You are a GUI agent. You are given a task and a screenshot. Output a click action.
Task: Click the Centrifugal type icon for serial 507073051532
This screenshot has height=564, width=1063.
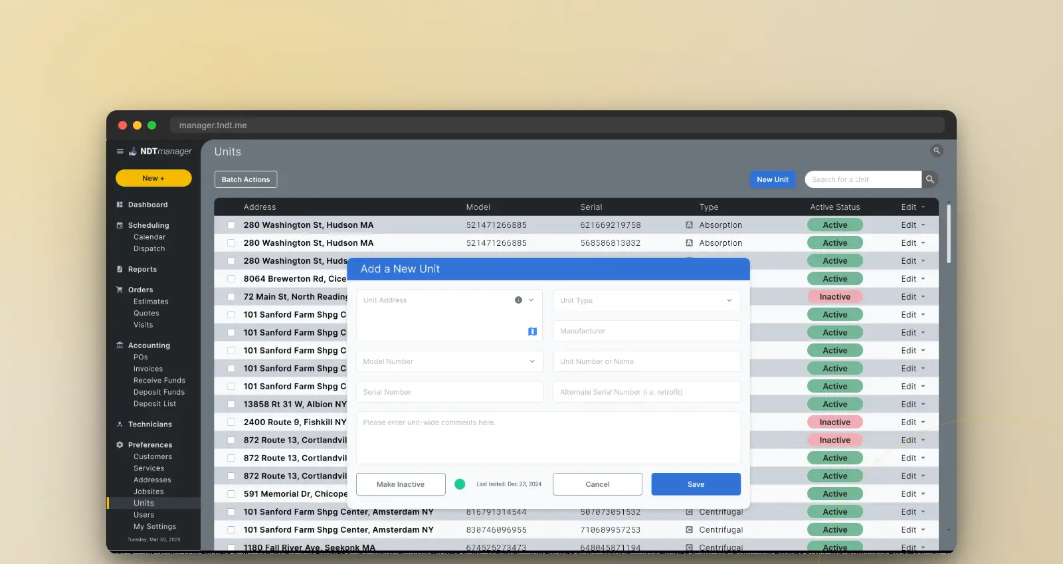click(689, 512)
